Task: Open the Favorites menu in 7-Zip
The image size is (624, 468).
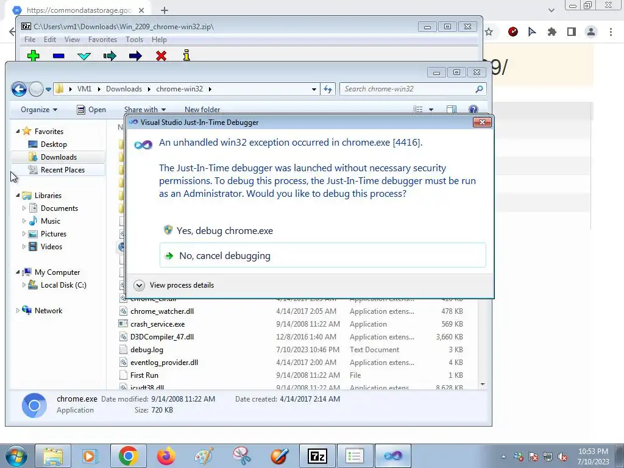Action: coord(102,40)
